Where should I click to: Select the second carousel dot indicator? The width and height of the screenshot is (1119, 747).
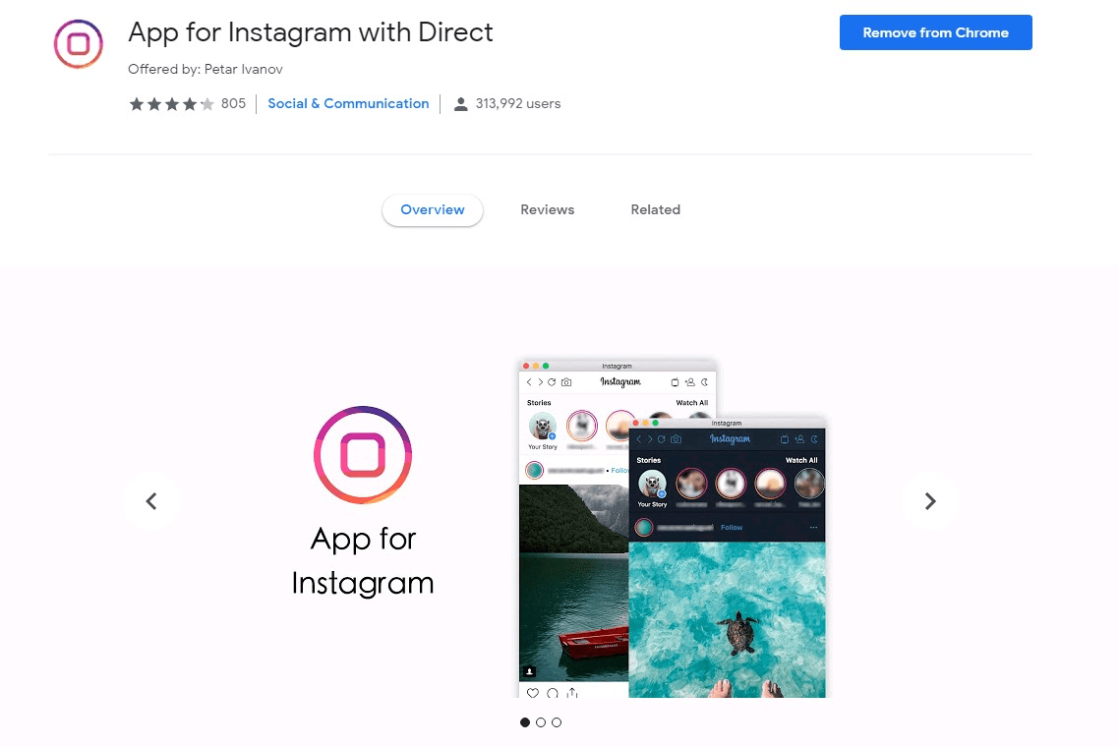click(x=541, y=722)
